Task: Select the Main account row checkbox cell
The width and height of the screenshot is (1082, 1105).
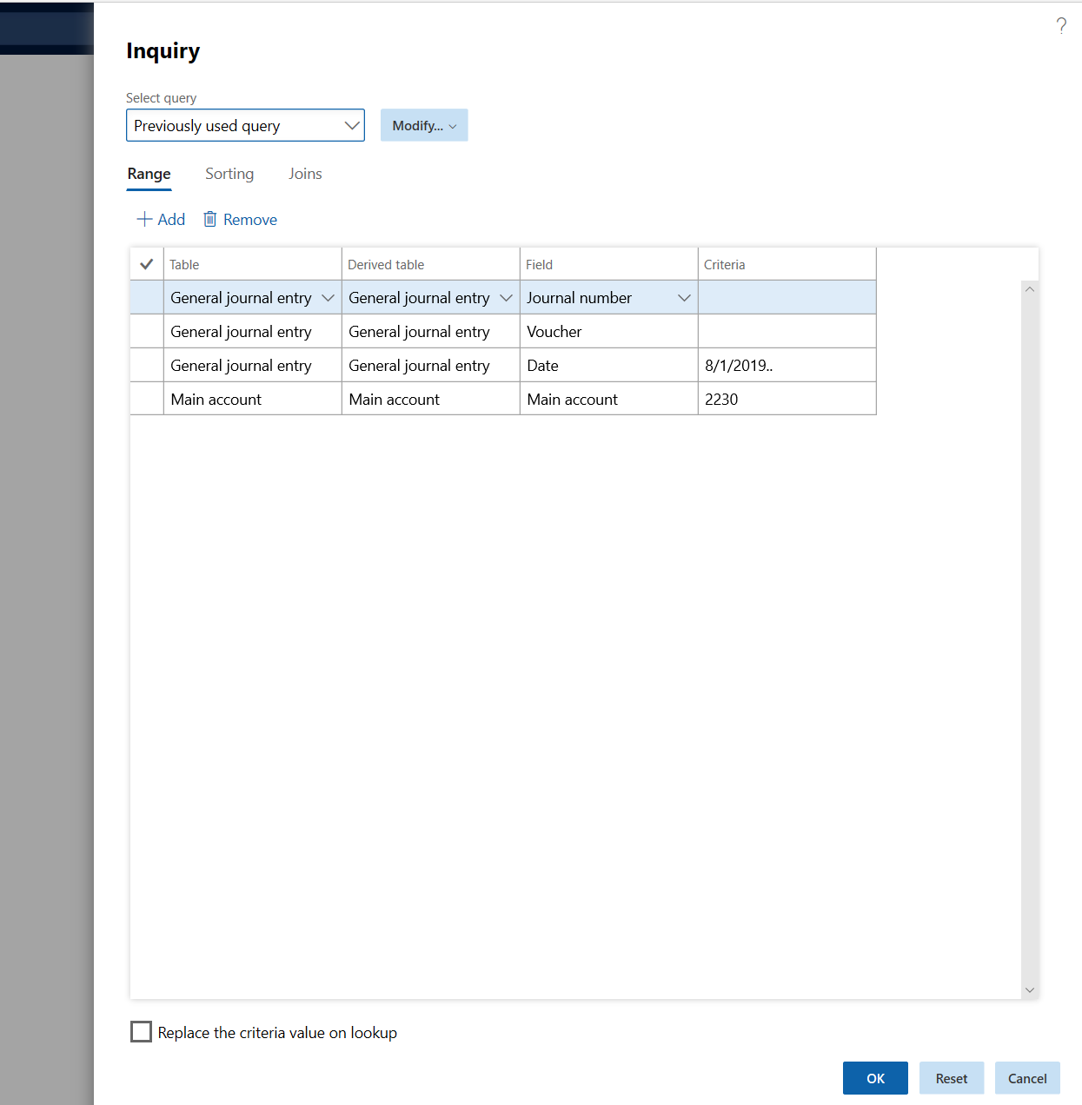Action: (146, 399)
